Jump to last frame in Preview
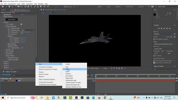Image resolution: width=178 pixels, height=100 pixels. 170,28
